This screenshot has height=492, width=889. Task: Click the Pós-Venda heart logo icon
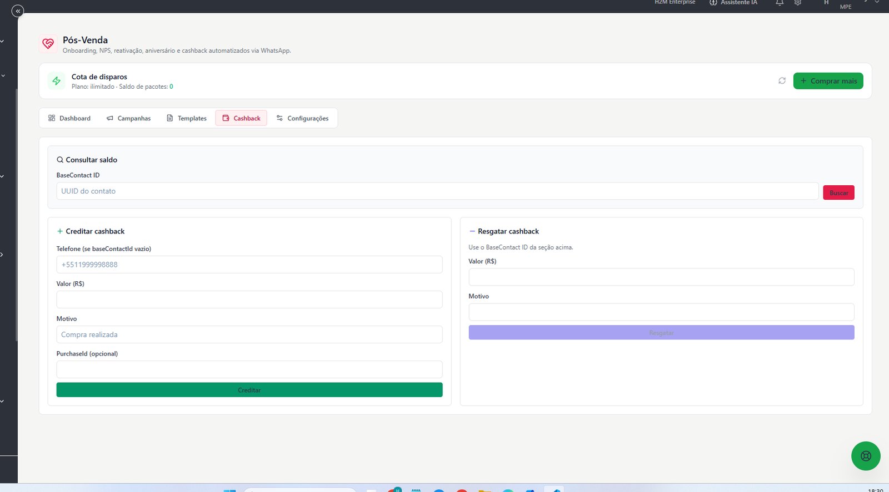point(48,43)
